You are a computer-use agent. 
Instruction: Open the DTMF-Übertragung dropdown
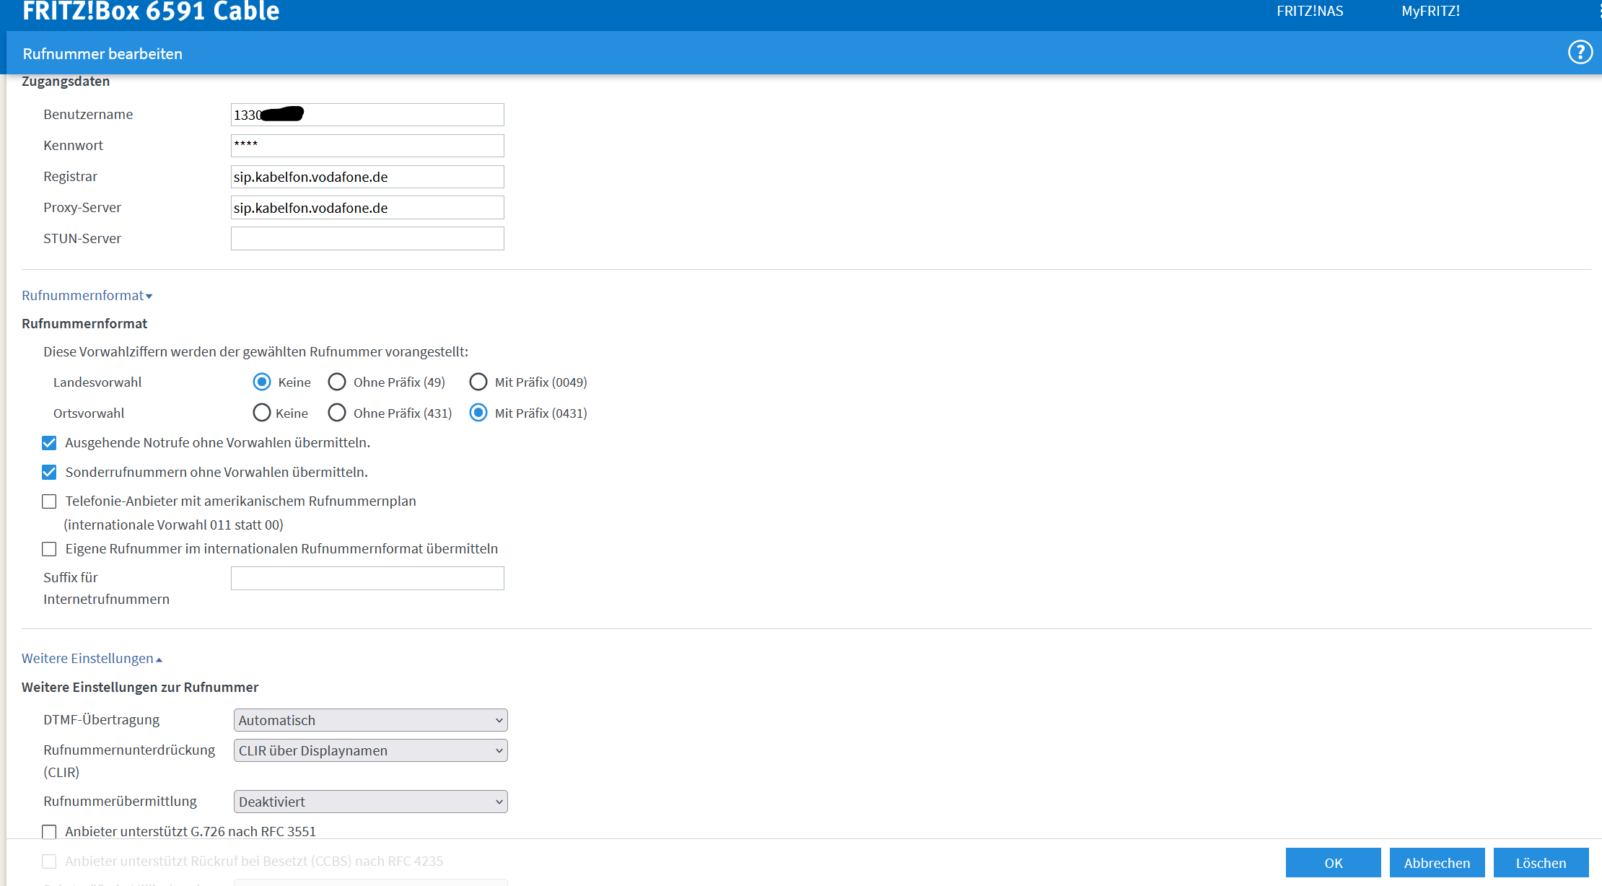click(370, 720)
